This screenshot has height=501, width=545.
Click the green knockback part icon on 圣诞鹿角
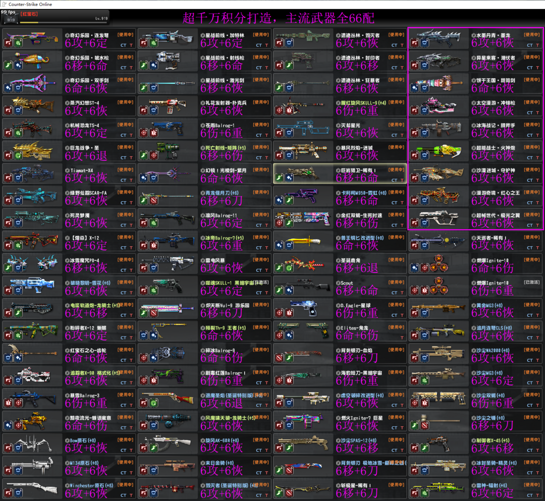coord(289,268)
